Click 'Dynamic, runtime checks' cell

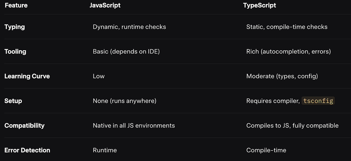[x=129, y=27]
